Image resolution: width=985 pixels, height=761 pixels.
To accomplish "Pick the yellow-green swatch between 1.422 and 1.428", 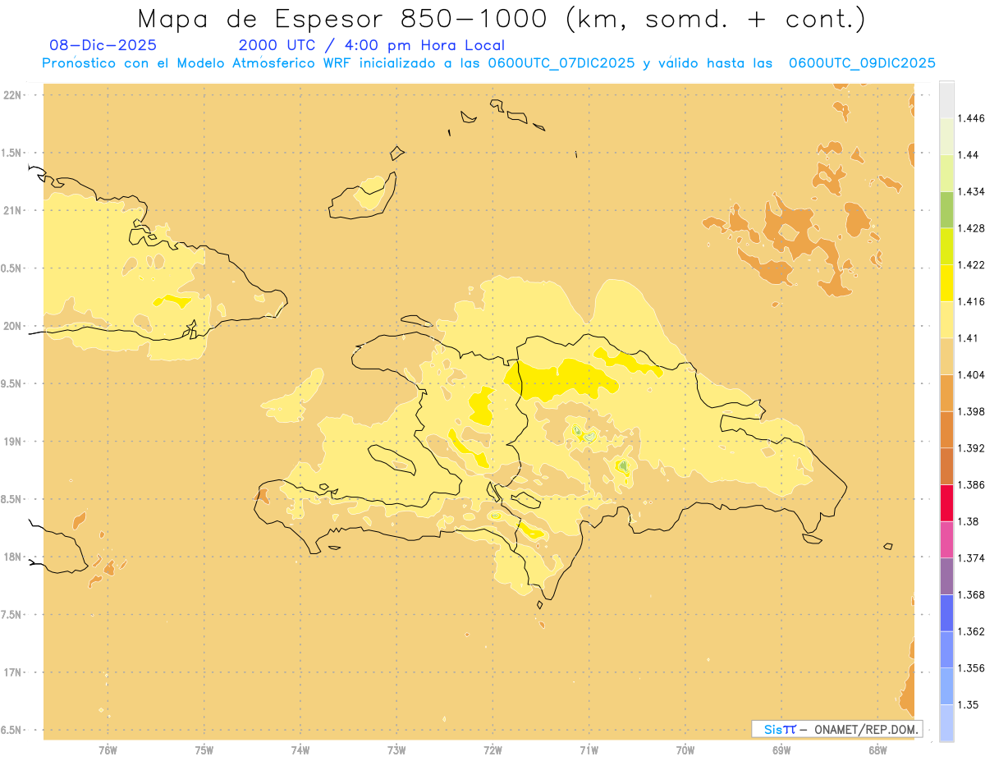I will point(946,246).
